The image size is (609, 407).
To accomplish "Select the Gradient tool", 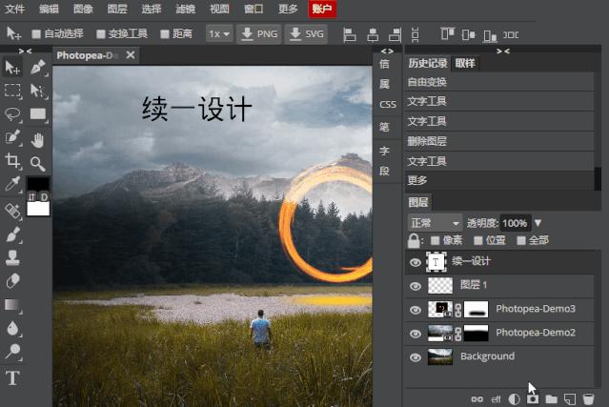I will [x=12, y=305].
